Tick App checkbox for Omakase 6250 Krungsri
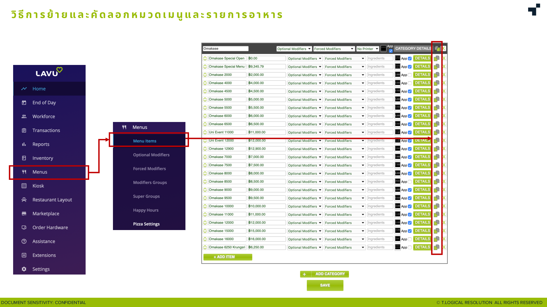The height and width of the screenshot is (307, 547). [410, 248]
